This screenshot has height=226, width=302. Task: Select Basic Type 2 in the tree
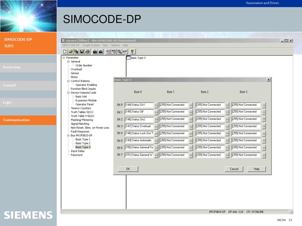pos(83,143)
